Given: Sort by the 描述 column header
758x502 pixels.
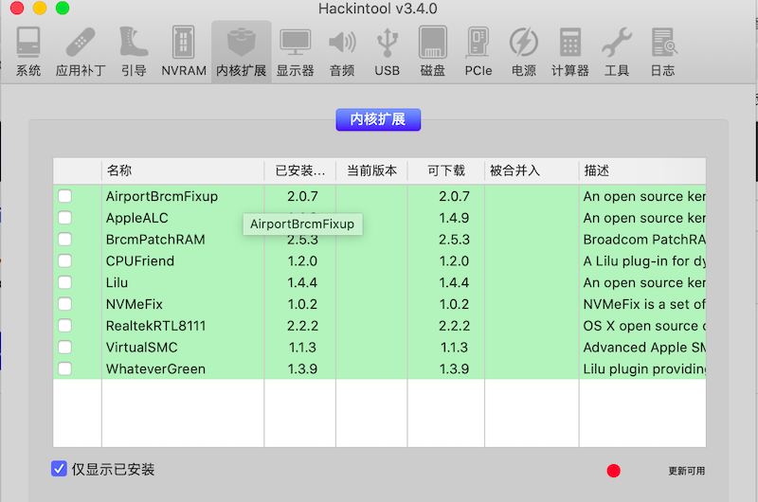Looking at the screenshot, I should pyautogui.click(x=642, y=170).
